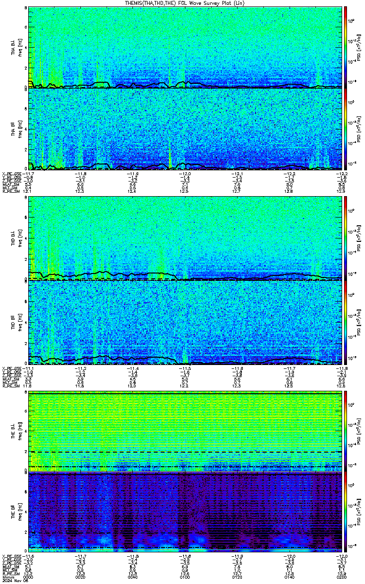
Task: Click the X_RE_GSE row label under THE panels
Action: point(12,556)
